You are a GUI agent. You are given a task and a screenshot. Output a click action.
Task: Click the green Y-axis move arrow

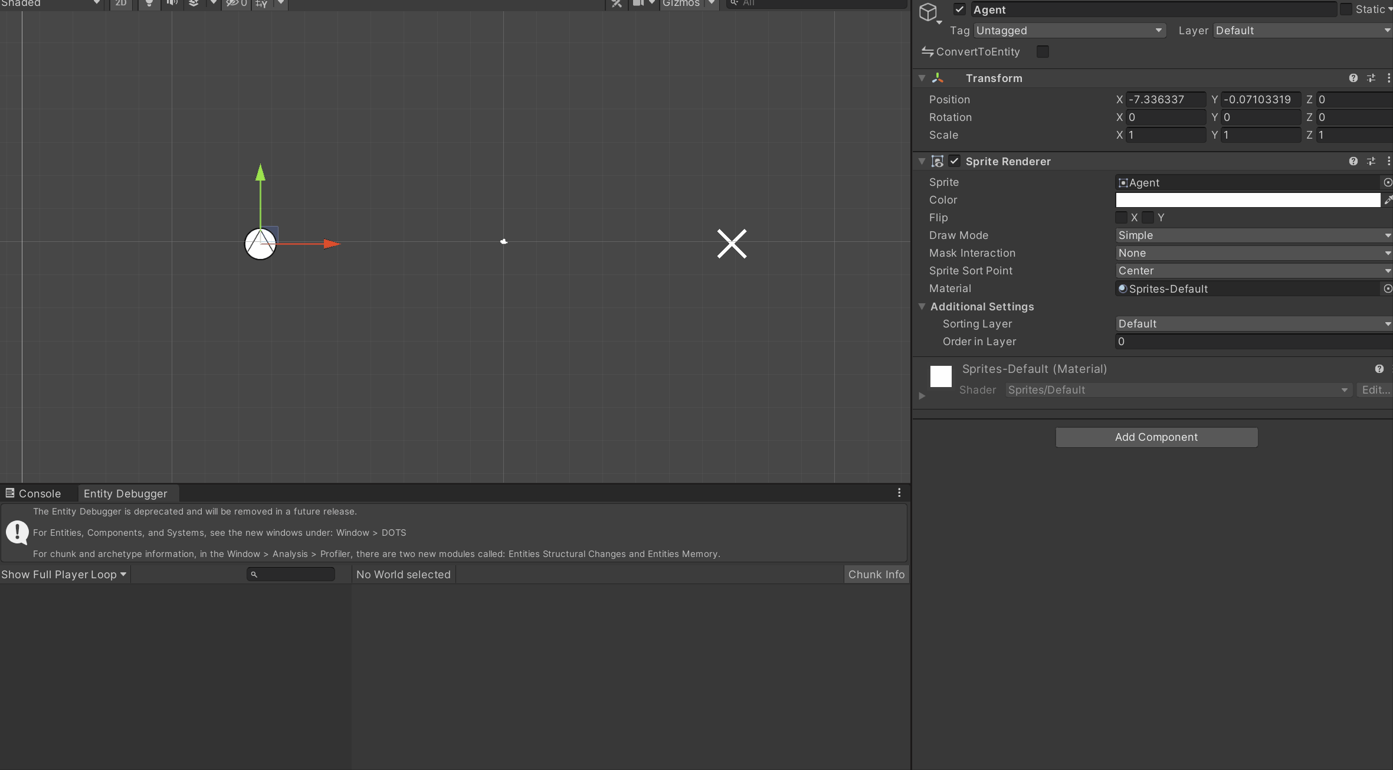tap(260, 172)
